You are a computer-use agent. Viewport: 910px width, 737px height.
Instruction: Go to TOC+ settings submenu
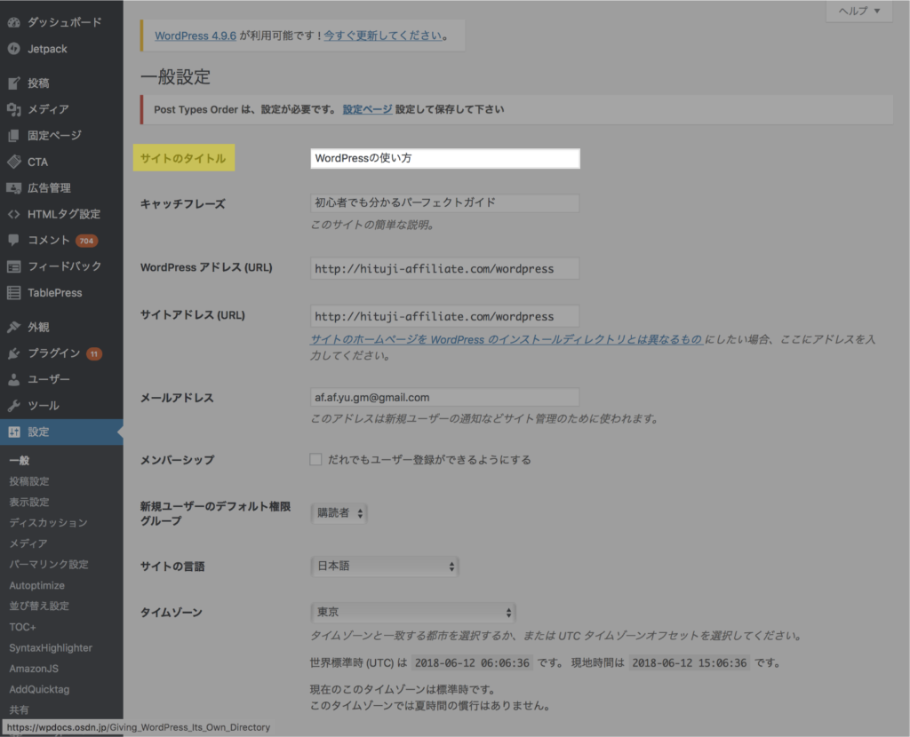(22, 627)
